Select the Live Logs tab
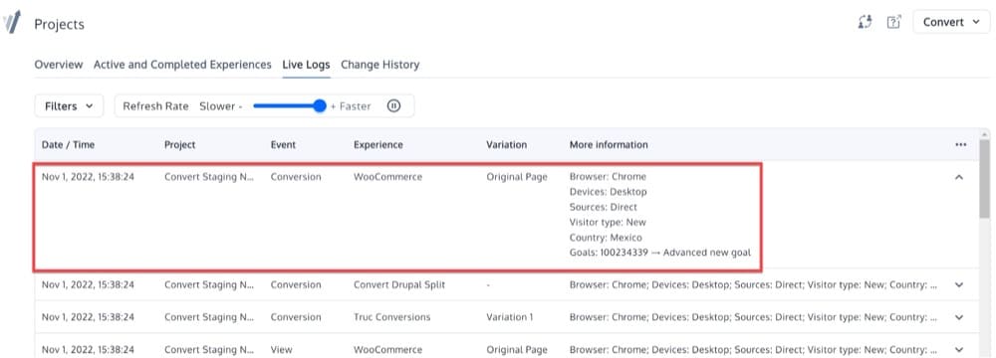 [306, 65]
